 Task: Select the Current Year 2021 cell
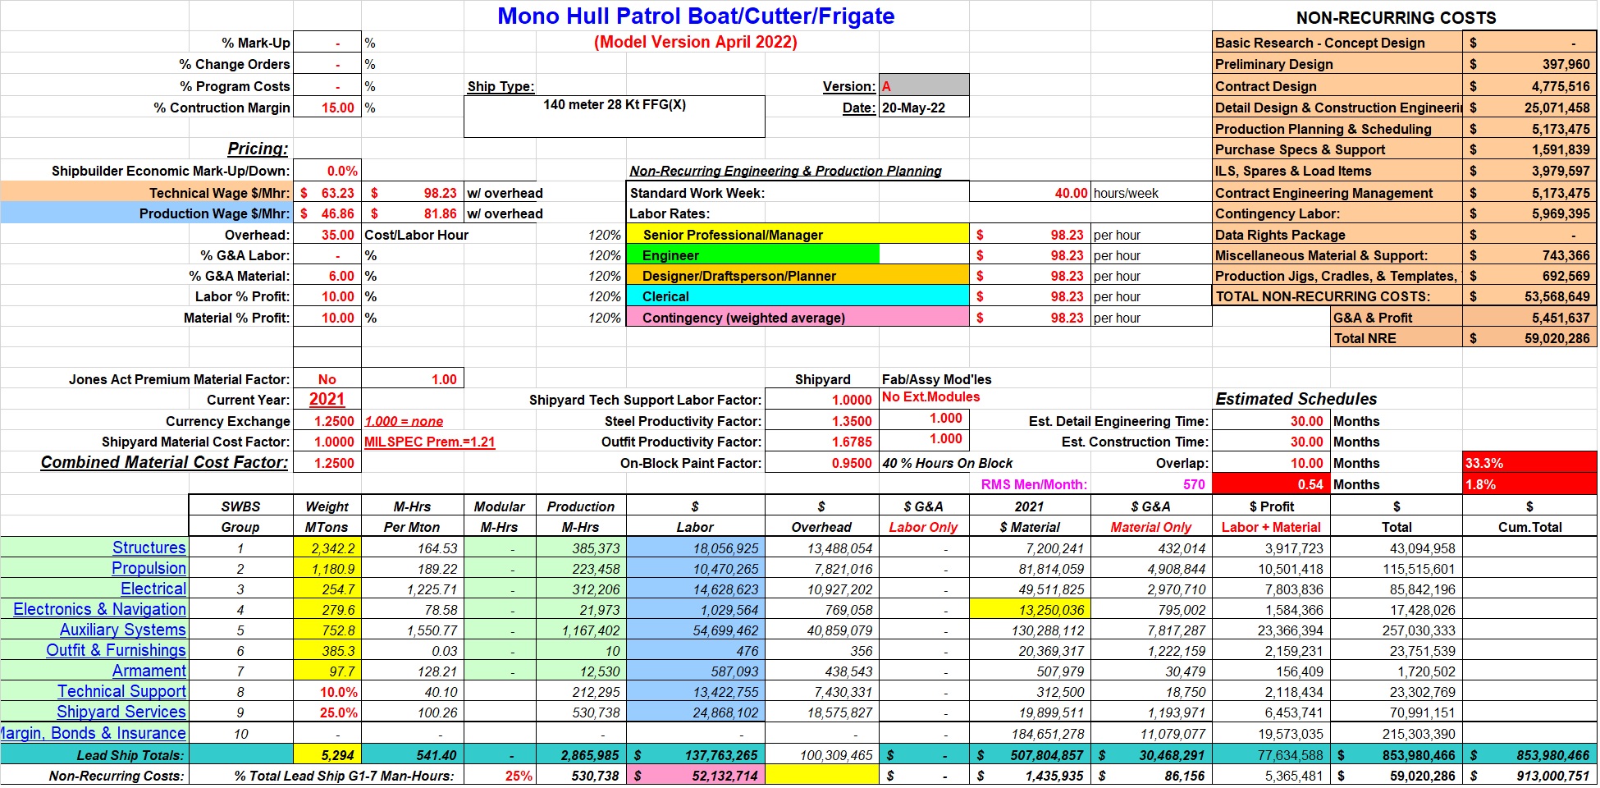[327, 400]
